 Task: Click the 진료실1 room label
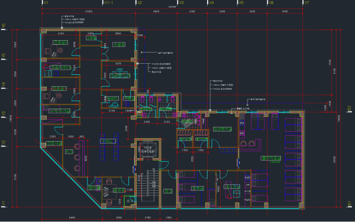pos(59,89)
